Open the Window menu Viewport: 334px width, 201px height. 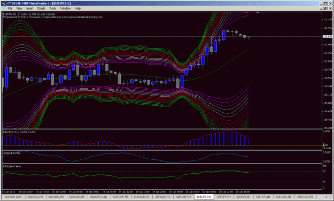pyautogui.click(x=65, y=9)
